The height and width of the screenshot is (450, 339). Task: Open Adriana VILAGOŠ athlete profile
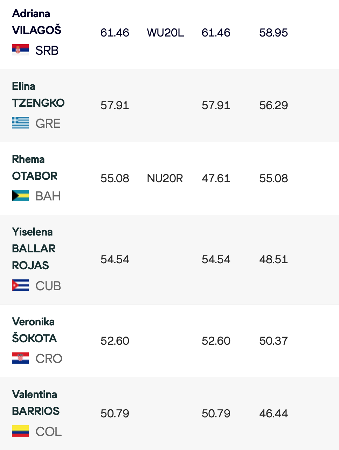point(36,22)
